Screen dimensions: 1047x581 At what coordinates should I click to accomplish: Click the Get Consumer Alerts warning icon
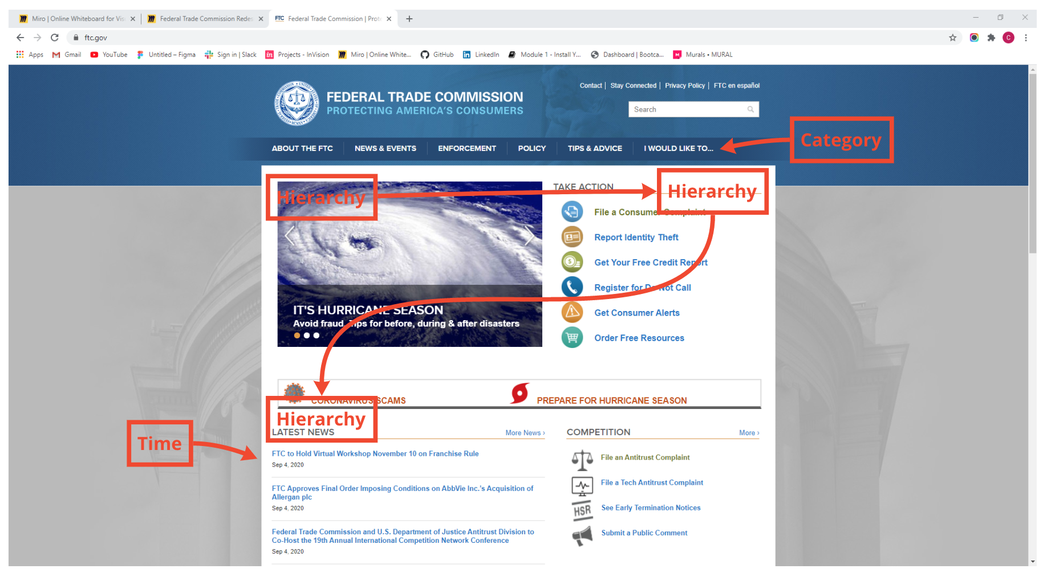pos(572,312)
